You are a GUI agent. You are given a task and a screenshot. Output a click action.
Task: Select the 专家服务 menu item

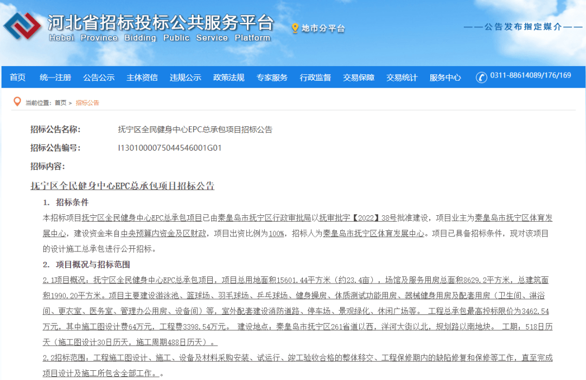click(x=272, y=78)
